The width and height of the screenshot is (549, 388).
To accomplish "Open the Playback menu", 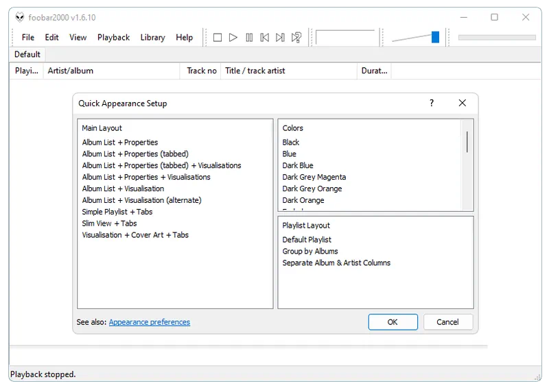I will click(x=113, y=38).
